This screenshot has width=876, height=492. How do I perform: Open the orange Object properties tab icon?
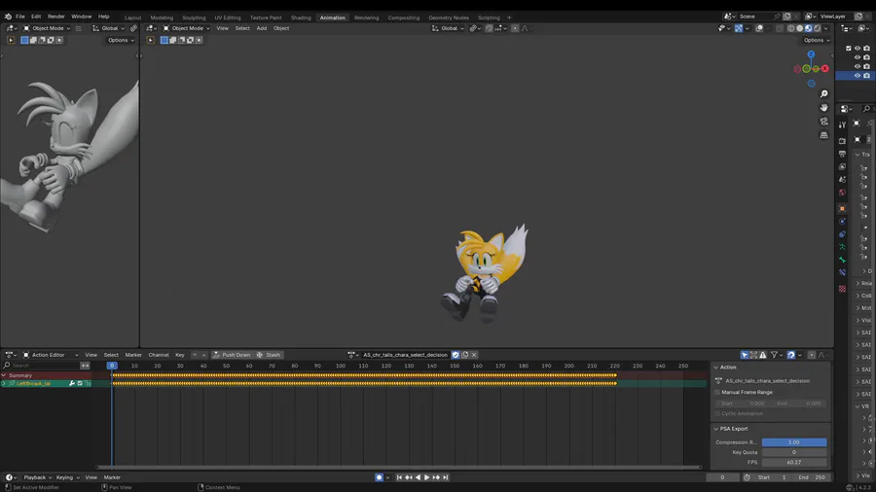point(842,208)
